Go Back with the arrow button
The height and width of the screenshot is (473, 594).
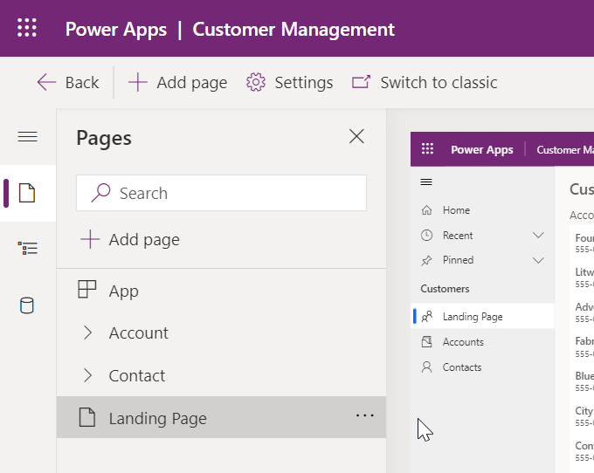(68, 83)
